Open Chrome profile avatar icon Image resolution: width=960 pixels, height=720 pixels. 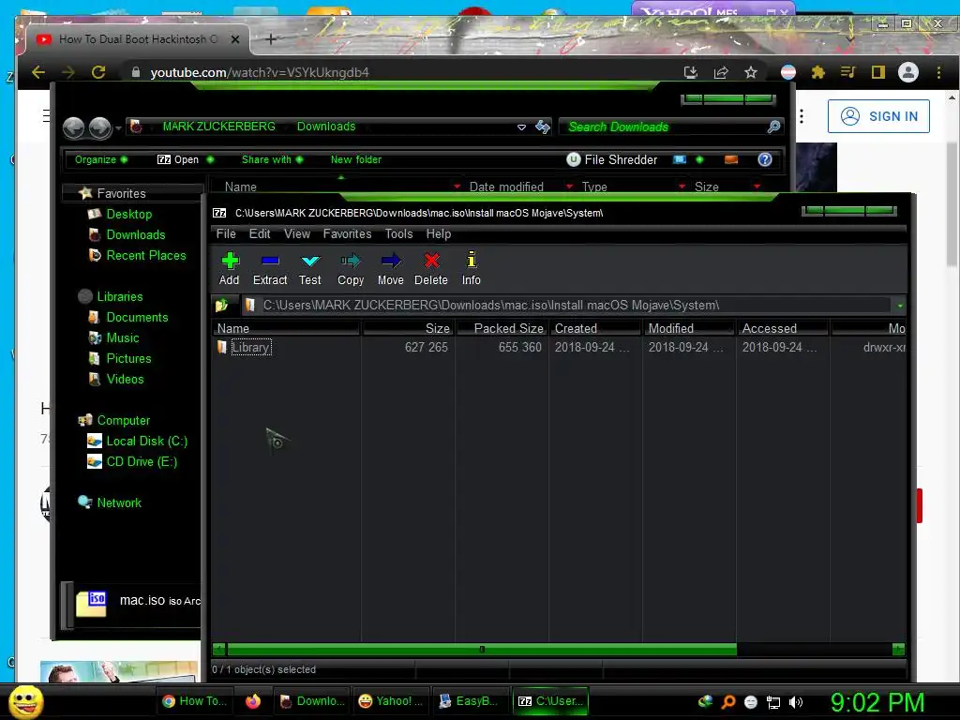pos(907,72)
